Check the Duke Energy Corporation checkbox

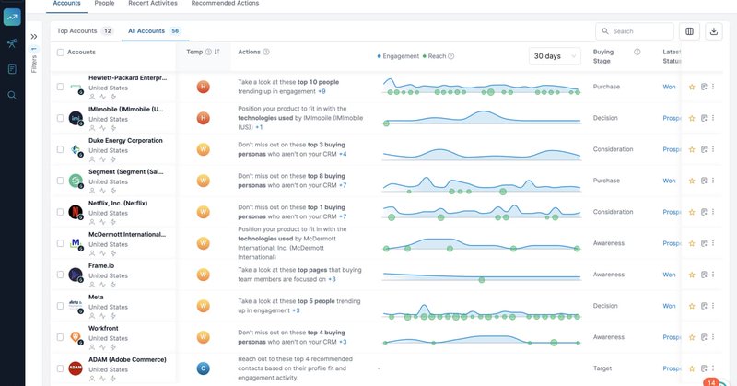(60, 149)
